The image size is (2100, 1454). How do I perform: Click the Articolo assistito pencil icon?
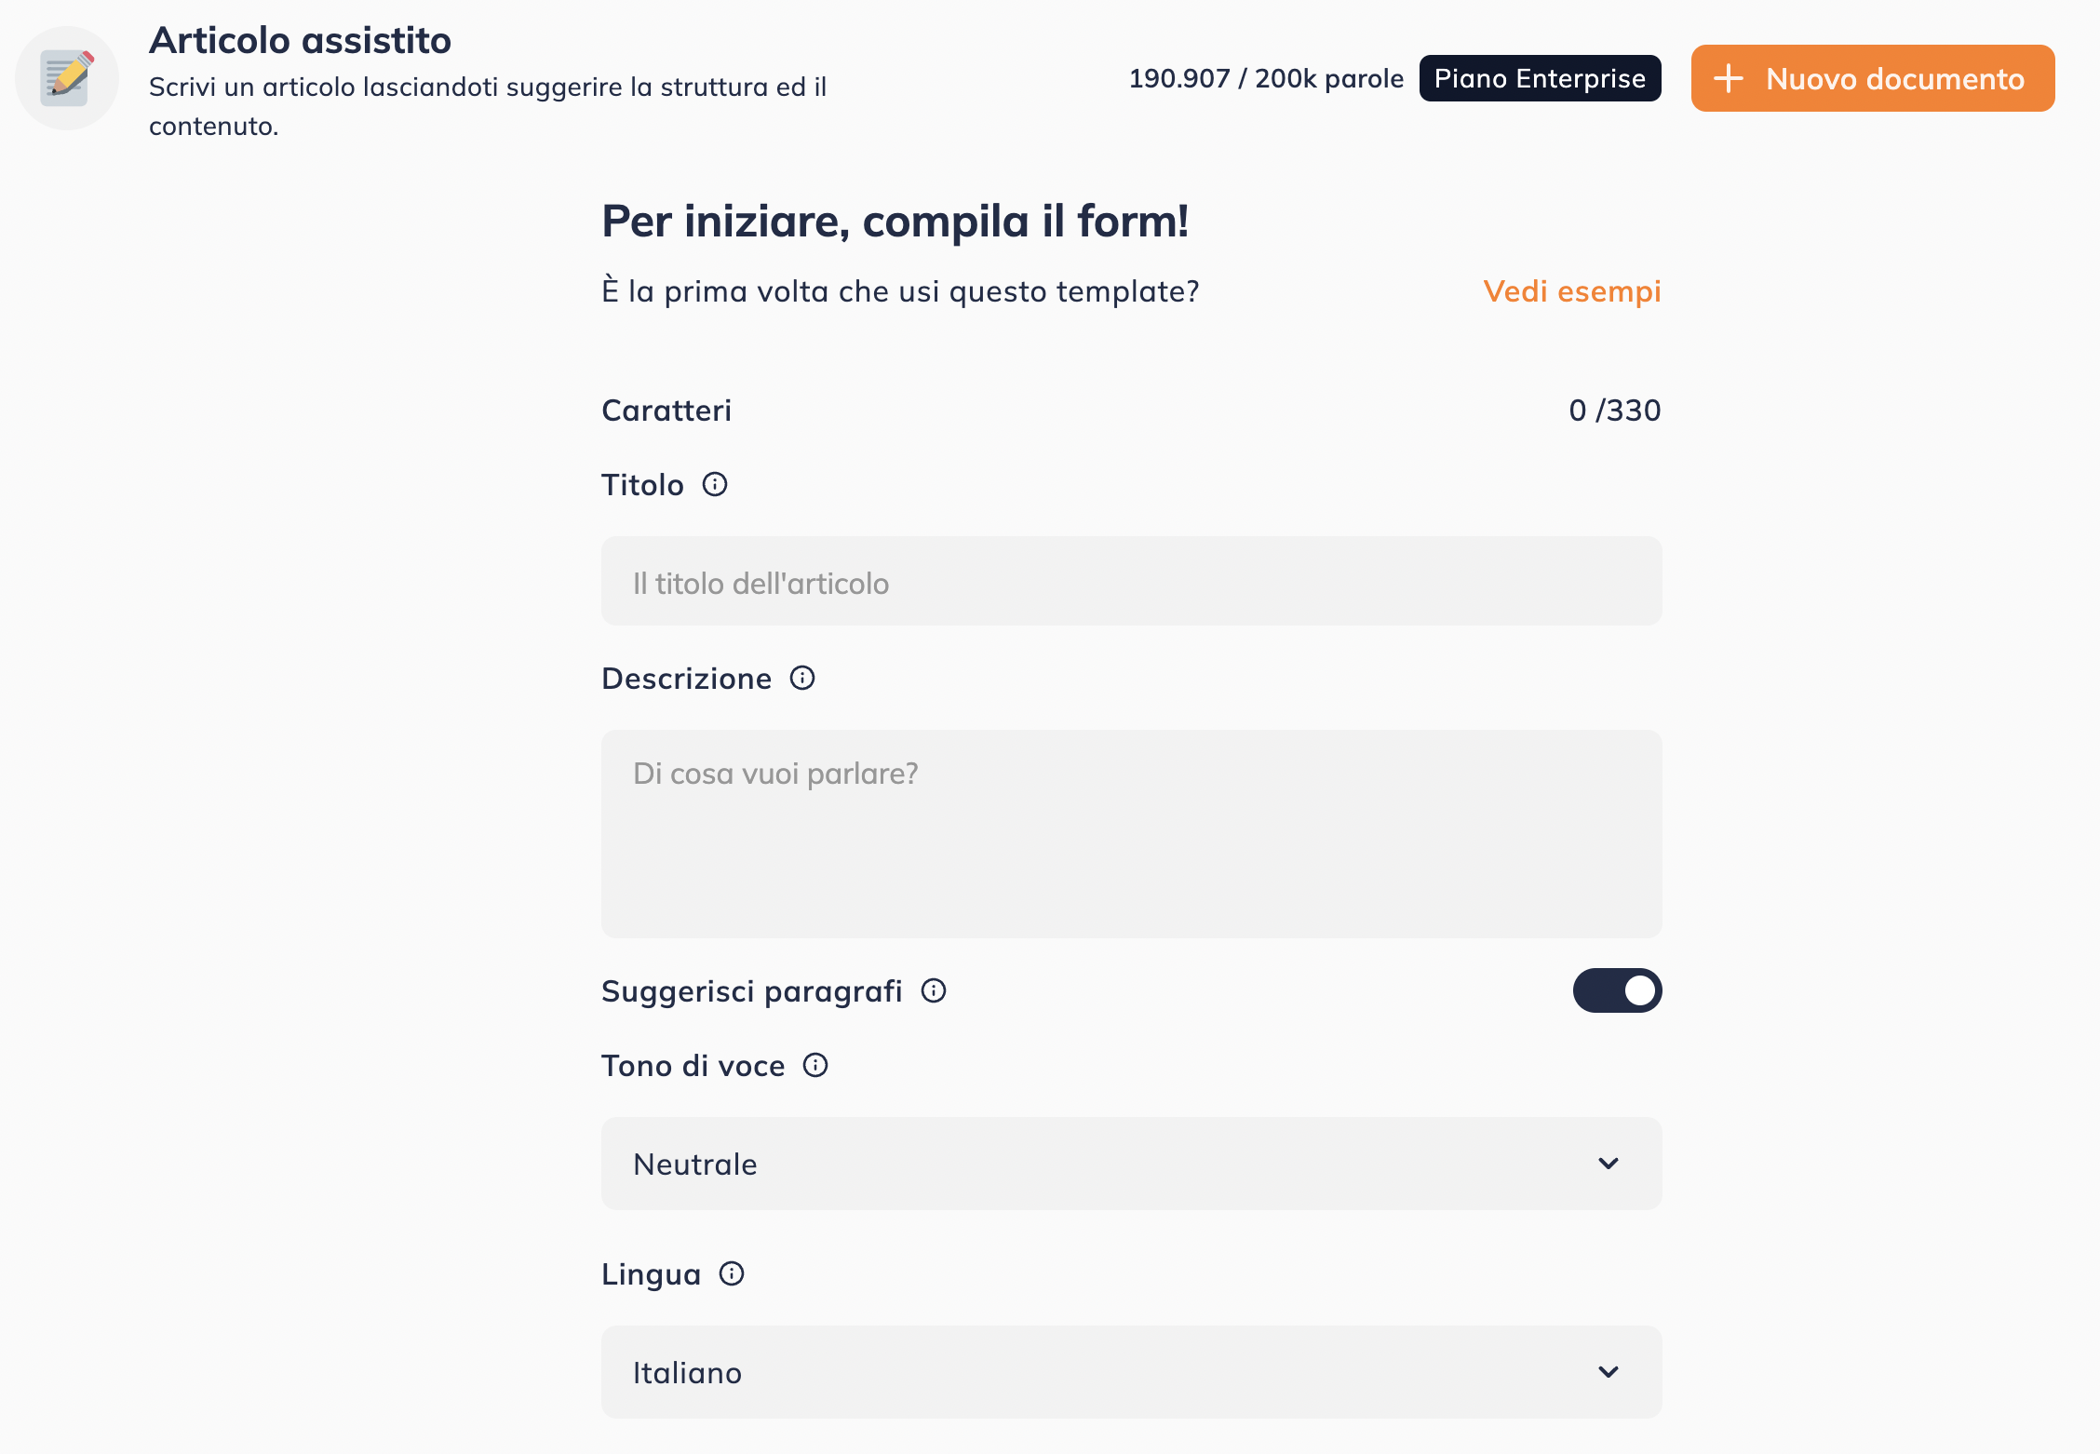(66, 76)
